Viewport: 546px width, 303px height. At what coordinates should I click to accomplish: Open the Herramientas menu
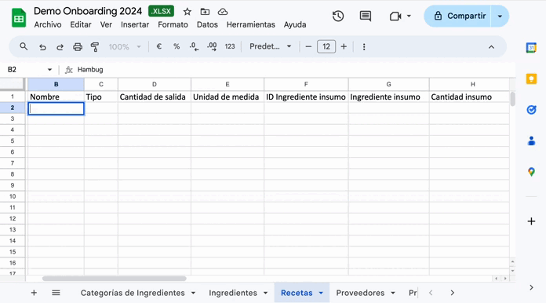coord(251,25)
